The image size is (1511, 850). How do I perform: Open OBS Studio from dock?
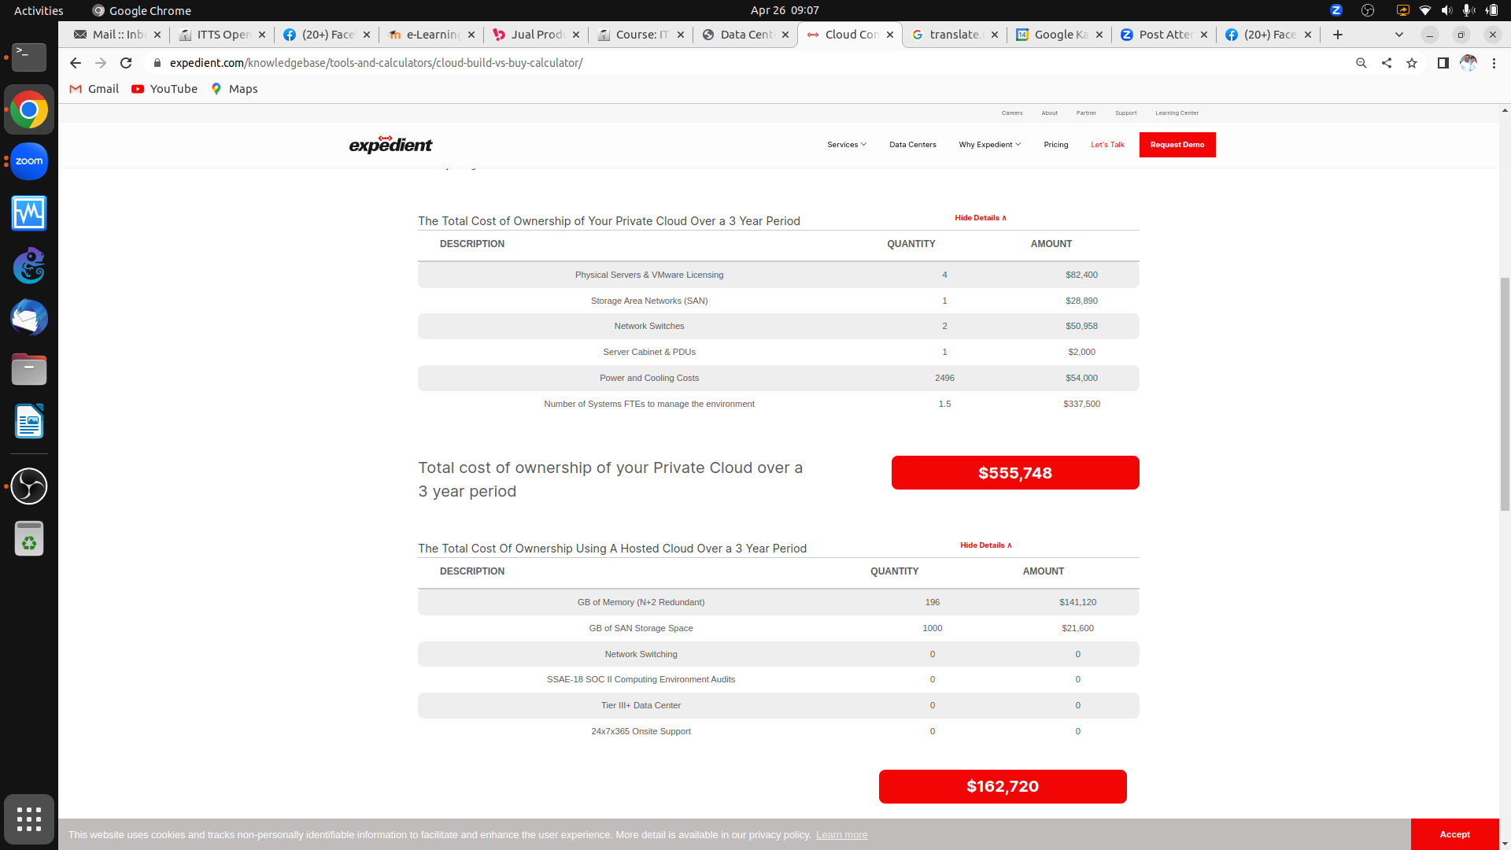29,486
